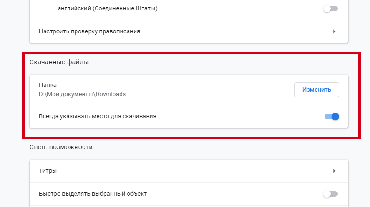
Task: Open Настроить проверку правописания settings row
Action: (188, 31)
